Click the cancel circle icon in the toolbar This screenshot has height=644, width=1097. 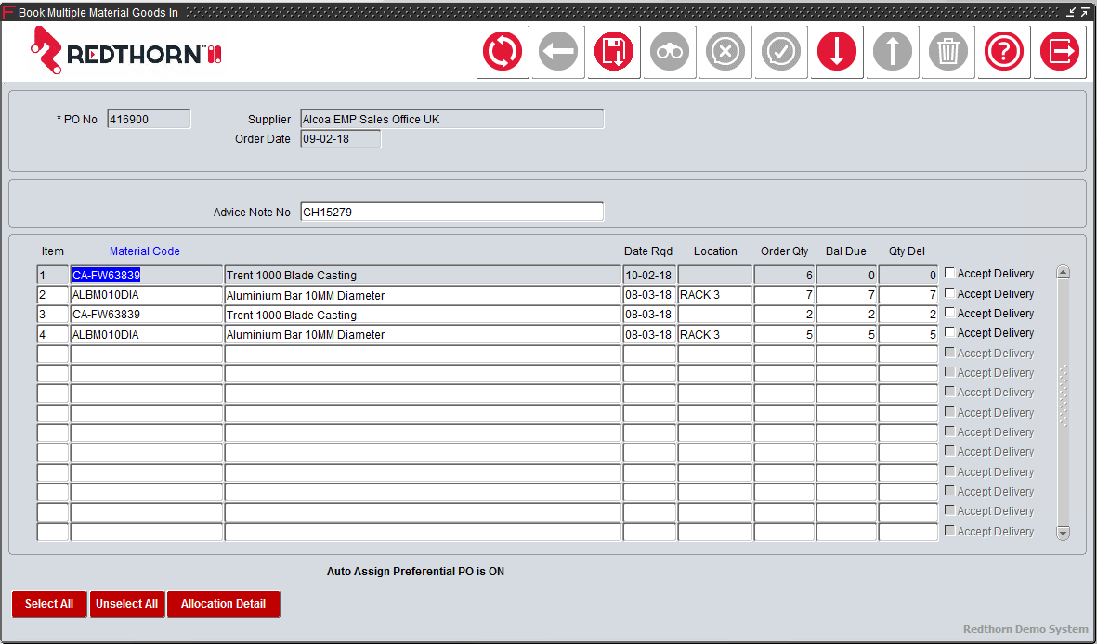(725, 51)
